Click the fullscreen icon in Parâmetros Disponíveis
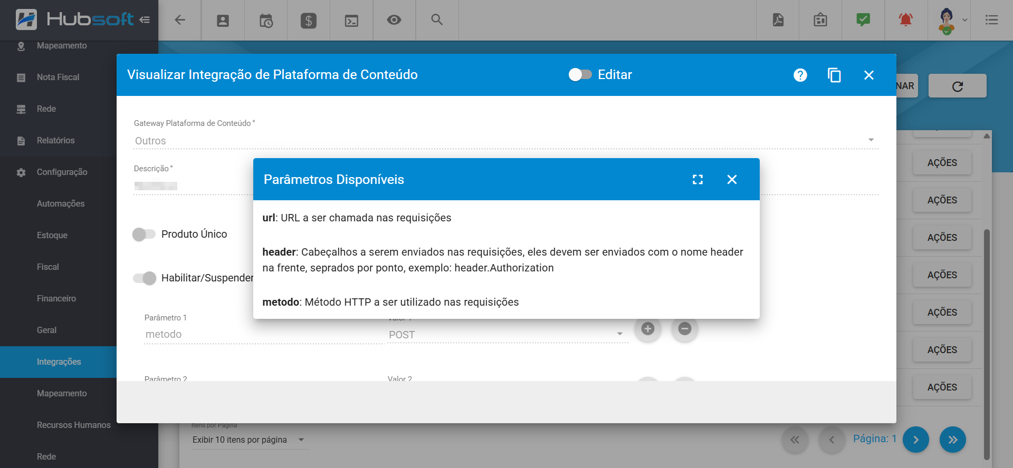 697,180
